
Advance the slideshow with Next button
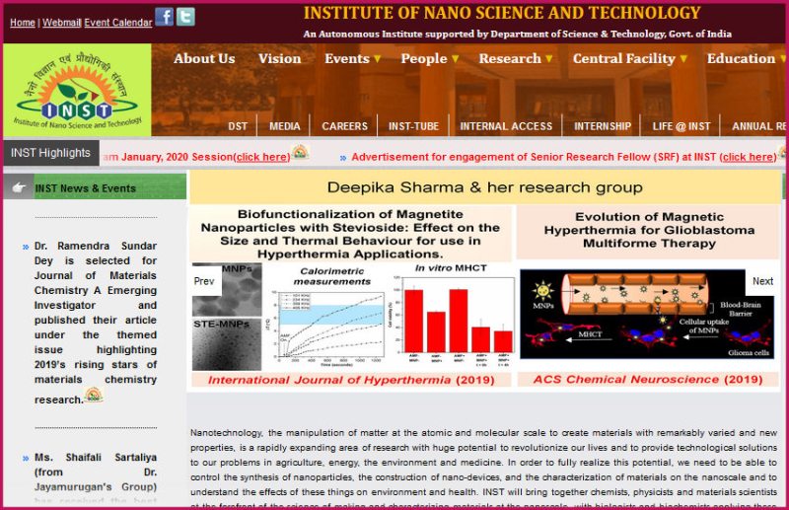tap(762, 281)
